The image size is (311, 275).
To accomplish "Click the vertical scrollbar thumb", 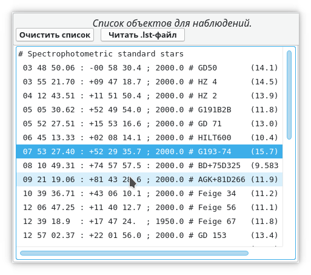I will pyautogui.click(x=289, y=95).
